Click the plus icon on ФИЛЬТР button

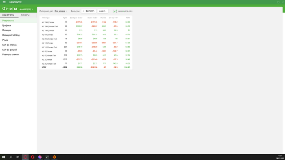coord(83,11)
